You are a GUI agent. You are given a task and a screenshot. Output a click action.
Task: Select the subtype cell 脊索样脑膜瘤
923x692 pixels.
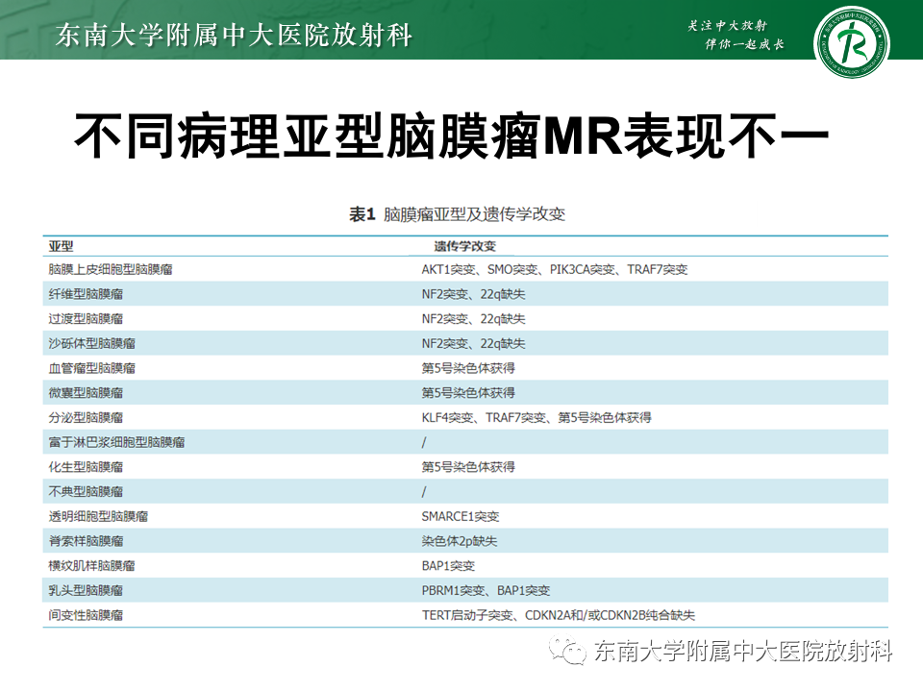[86, 541]
